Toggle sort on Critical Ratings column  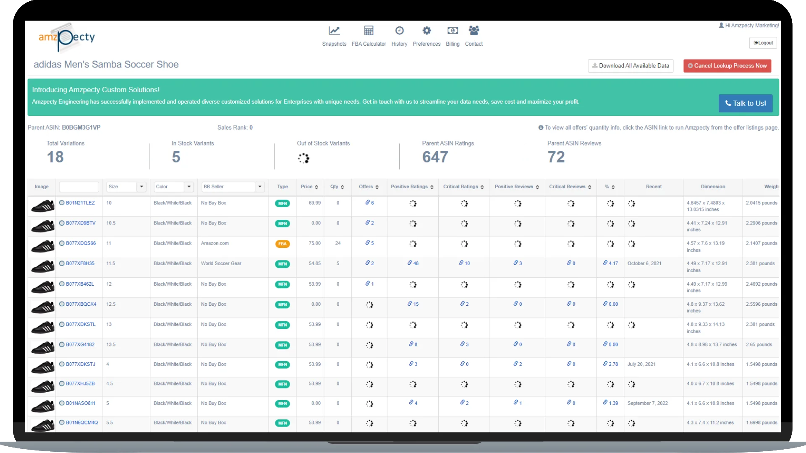pos(482,186)
